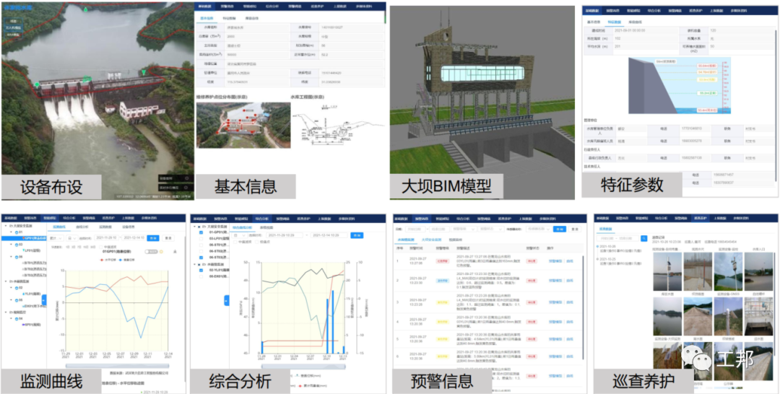The width and height of the screenshot is (780, 394).
Task: Open 预警模型 link in warning row 1
Action: coord(555,261)
